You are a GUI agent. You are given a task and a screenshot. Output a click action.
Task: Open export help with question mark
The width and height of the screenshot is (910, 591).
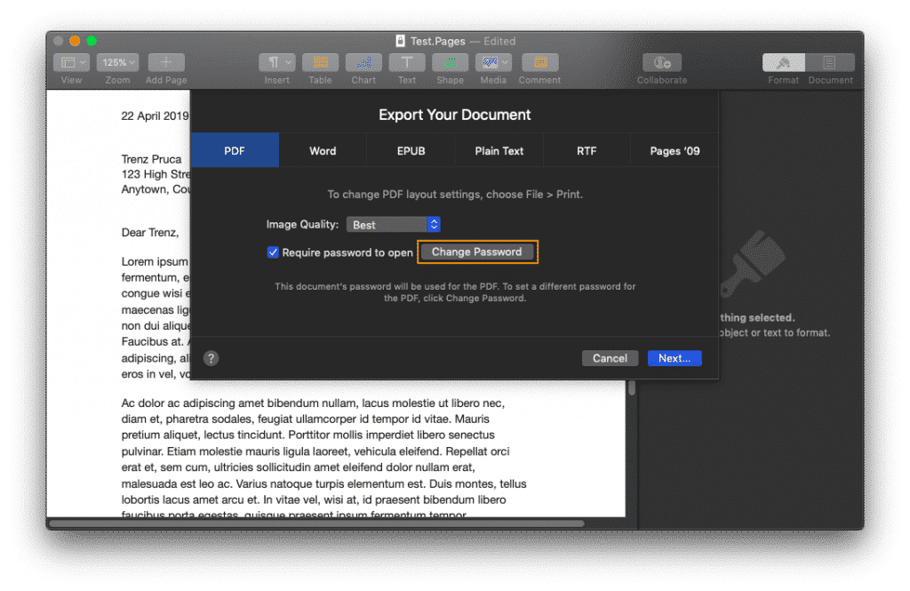(x=212, y=358)
